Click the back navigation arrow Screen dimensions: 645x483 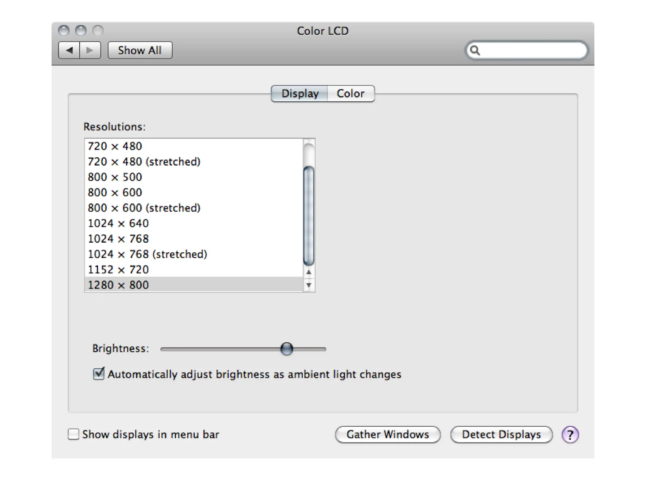point(69,50)
